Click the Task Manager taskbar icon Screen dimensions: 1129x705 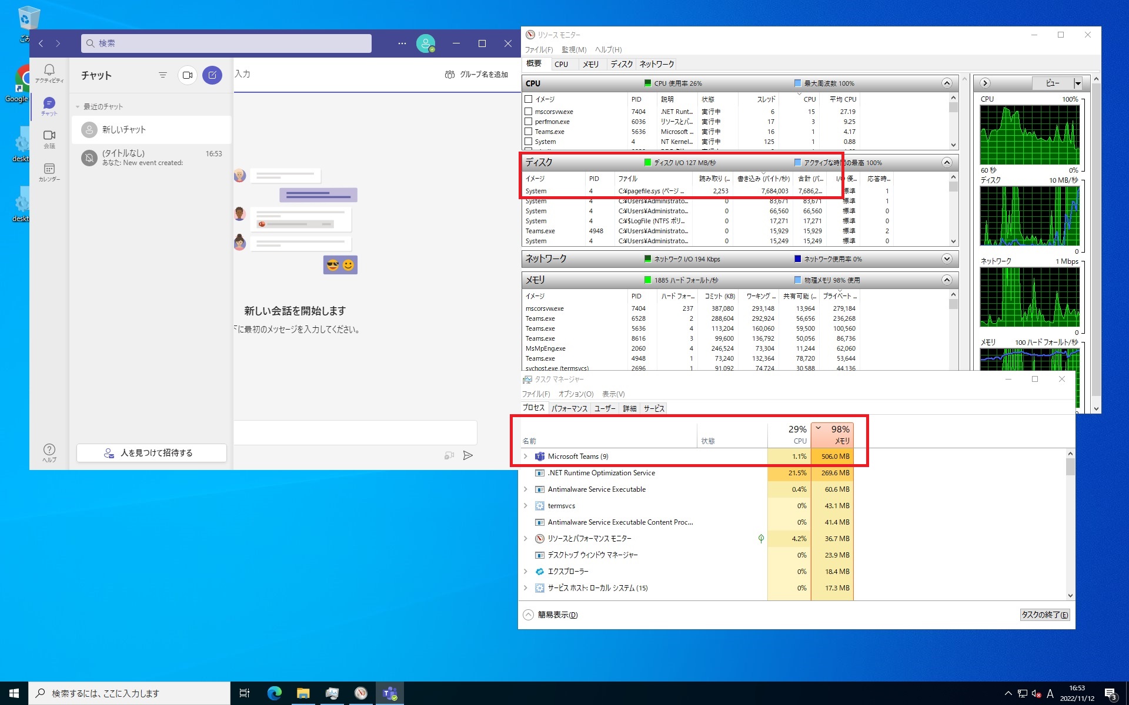coord(332,693)
